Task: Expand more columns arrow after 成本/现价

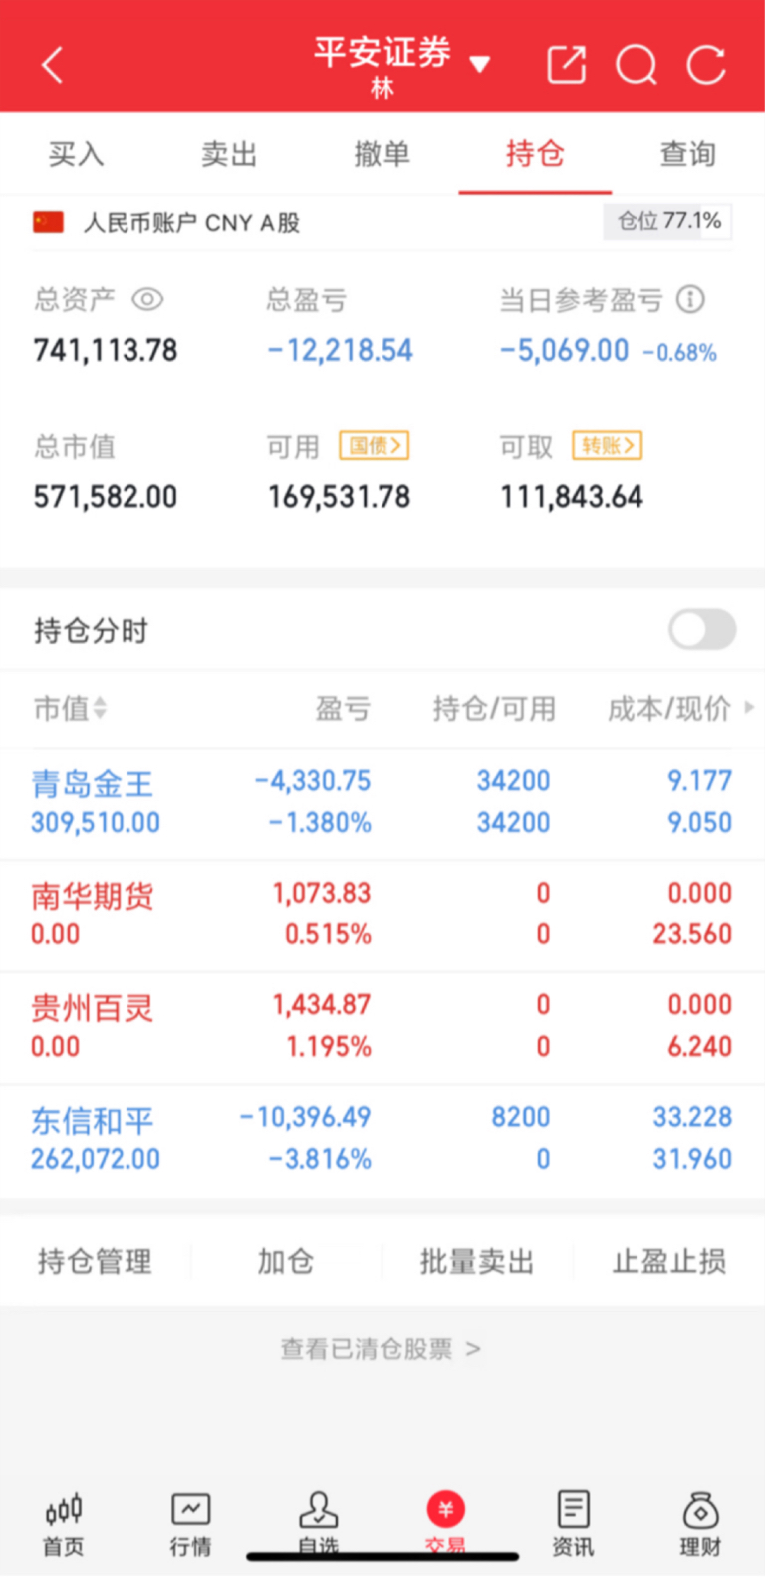Action: pyautogui.click(x=749, y=707)
